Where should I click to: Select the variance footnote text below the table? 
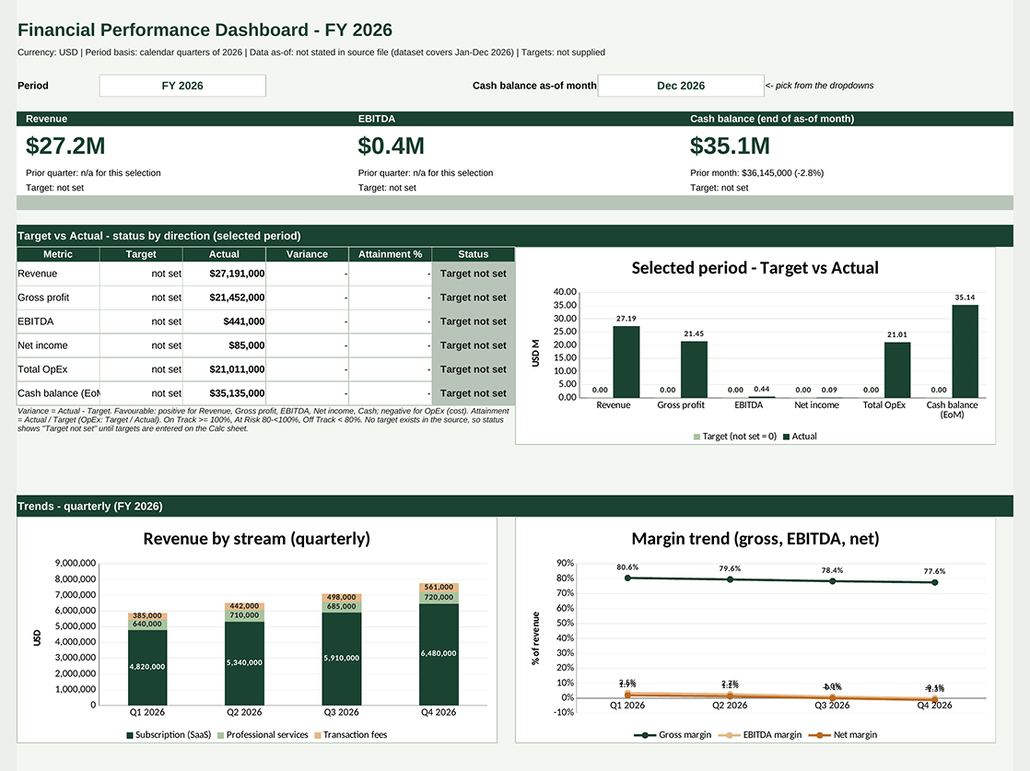point(263,420)
